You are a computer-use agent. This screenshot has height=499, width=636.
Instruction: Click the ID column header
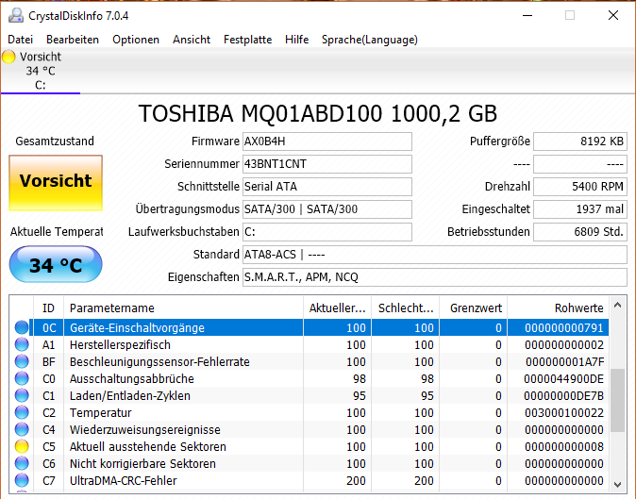click(x=48, y=308)
